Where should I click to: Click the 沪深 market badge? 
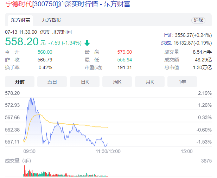click(198, 20)
